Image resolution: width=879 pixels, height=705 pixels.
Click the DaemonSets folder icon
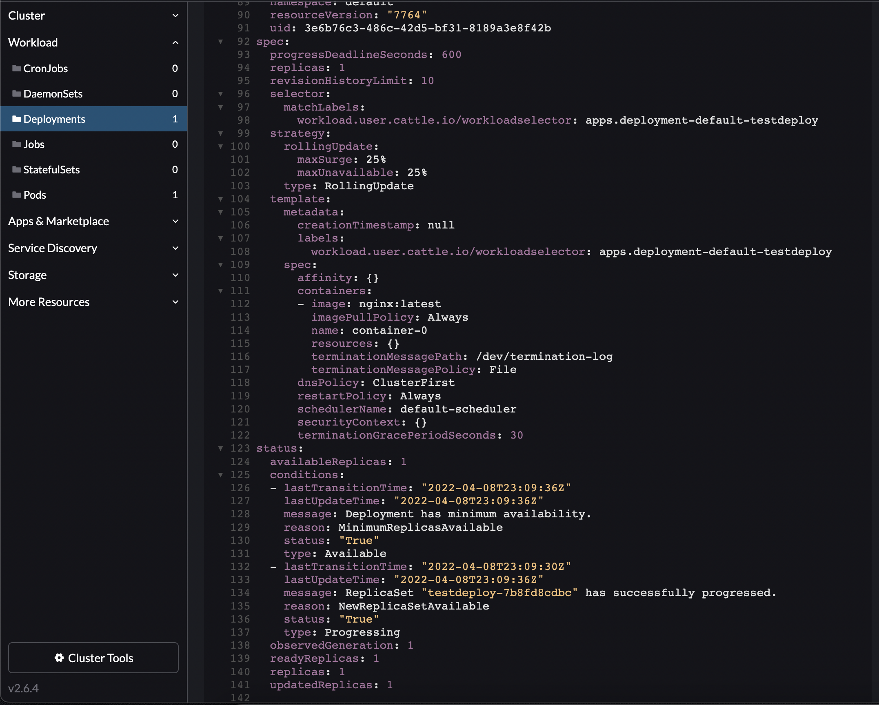17,93
